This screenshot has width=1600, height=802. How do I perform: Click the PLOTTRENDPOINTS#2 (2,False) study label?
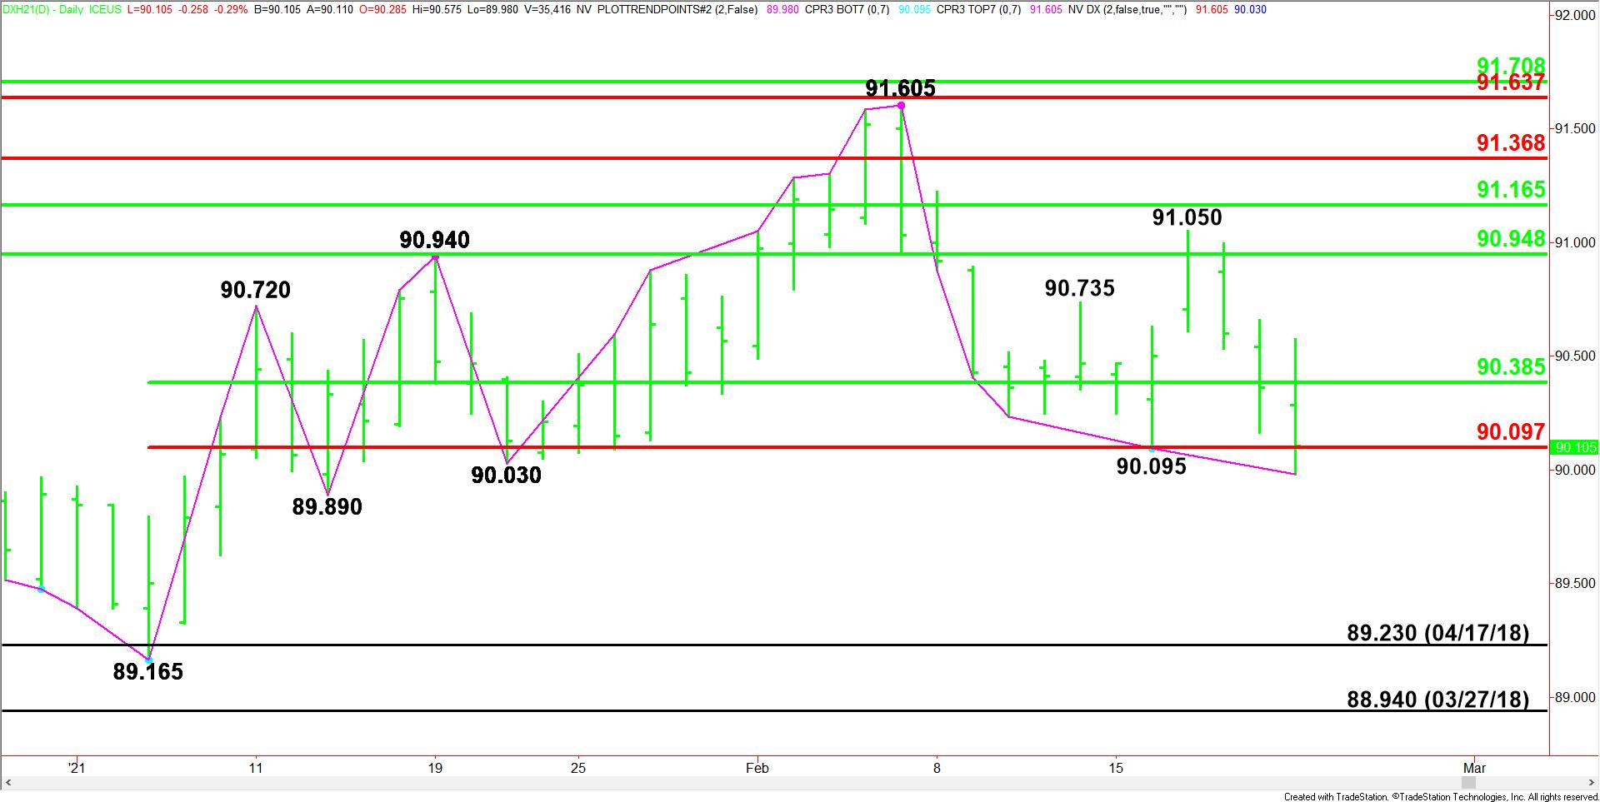677,10
